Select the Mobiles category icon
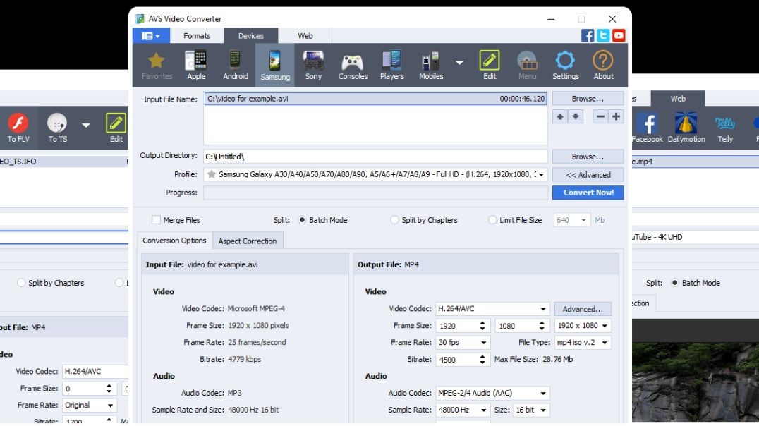759x426 pixels. [431, 66]
